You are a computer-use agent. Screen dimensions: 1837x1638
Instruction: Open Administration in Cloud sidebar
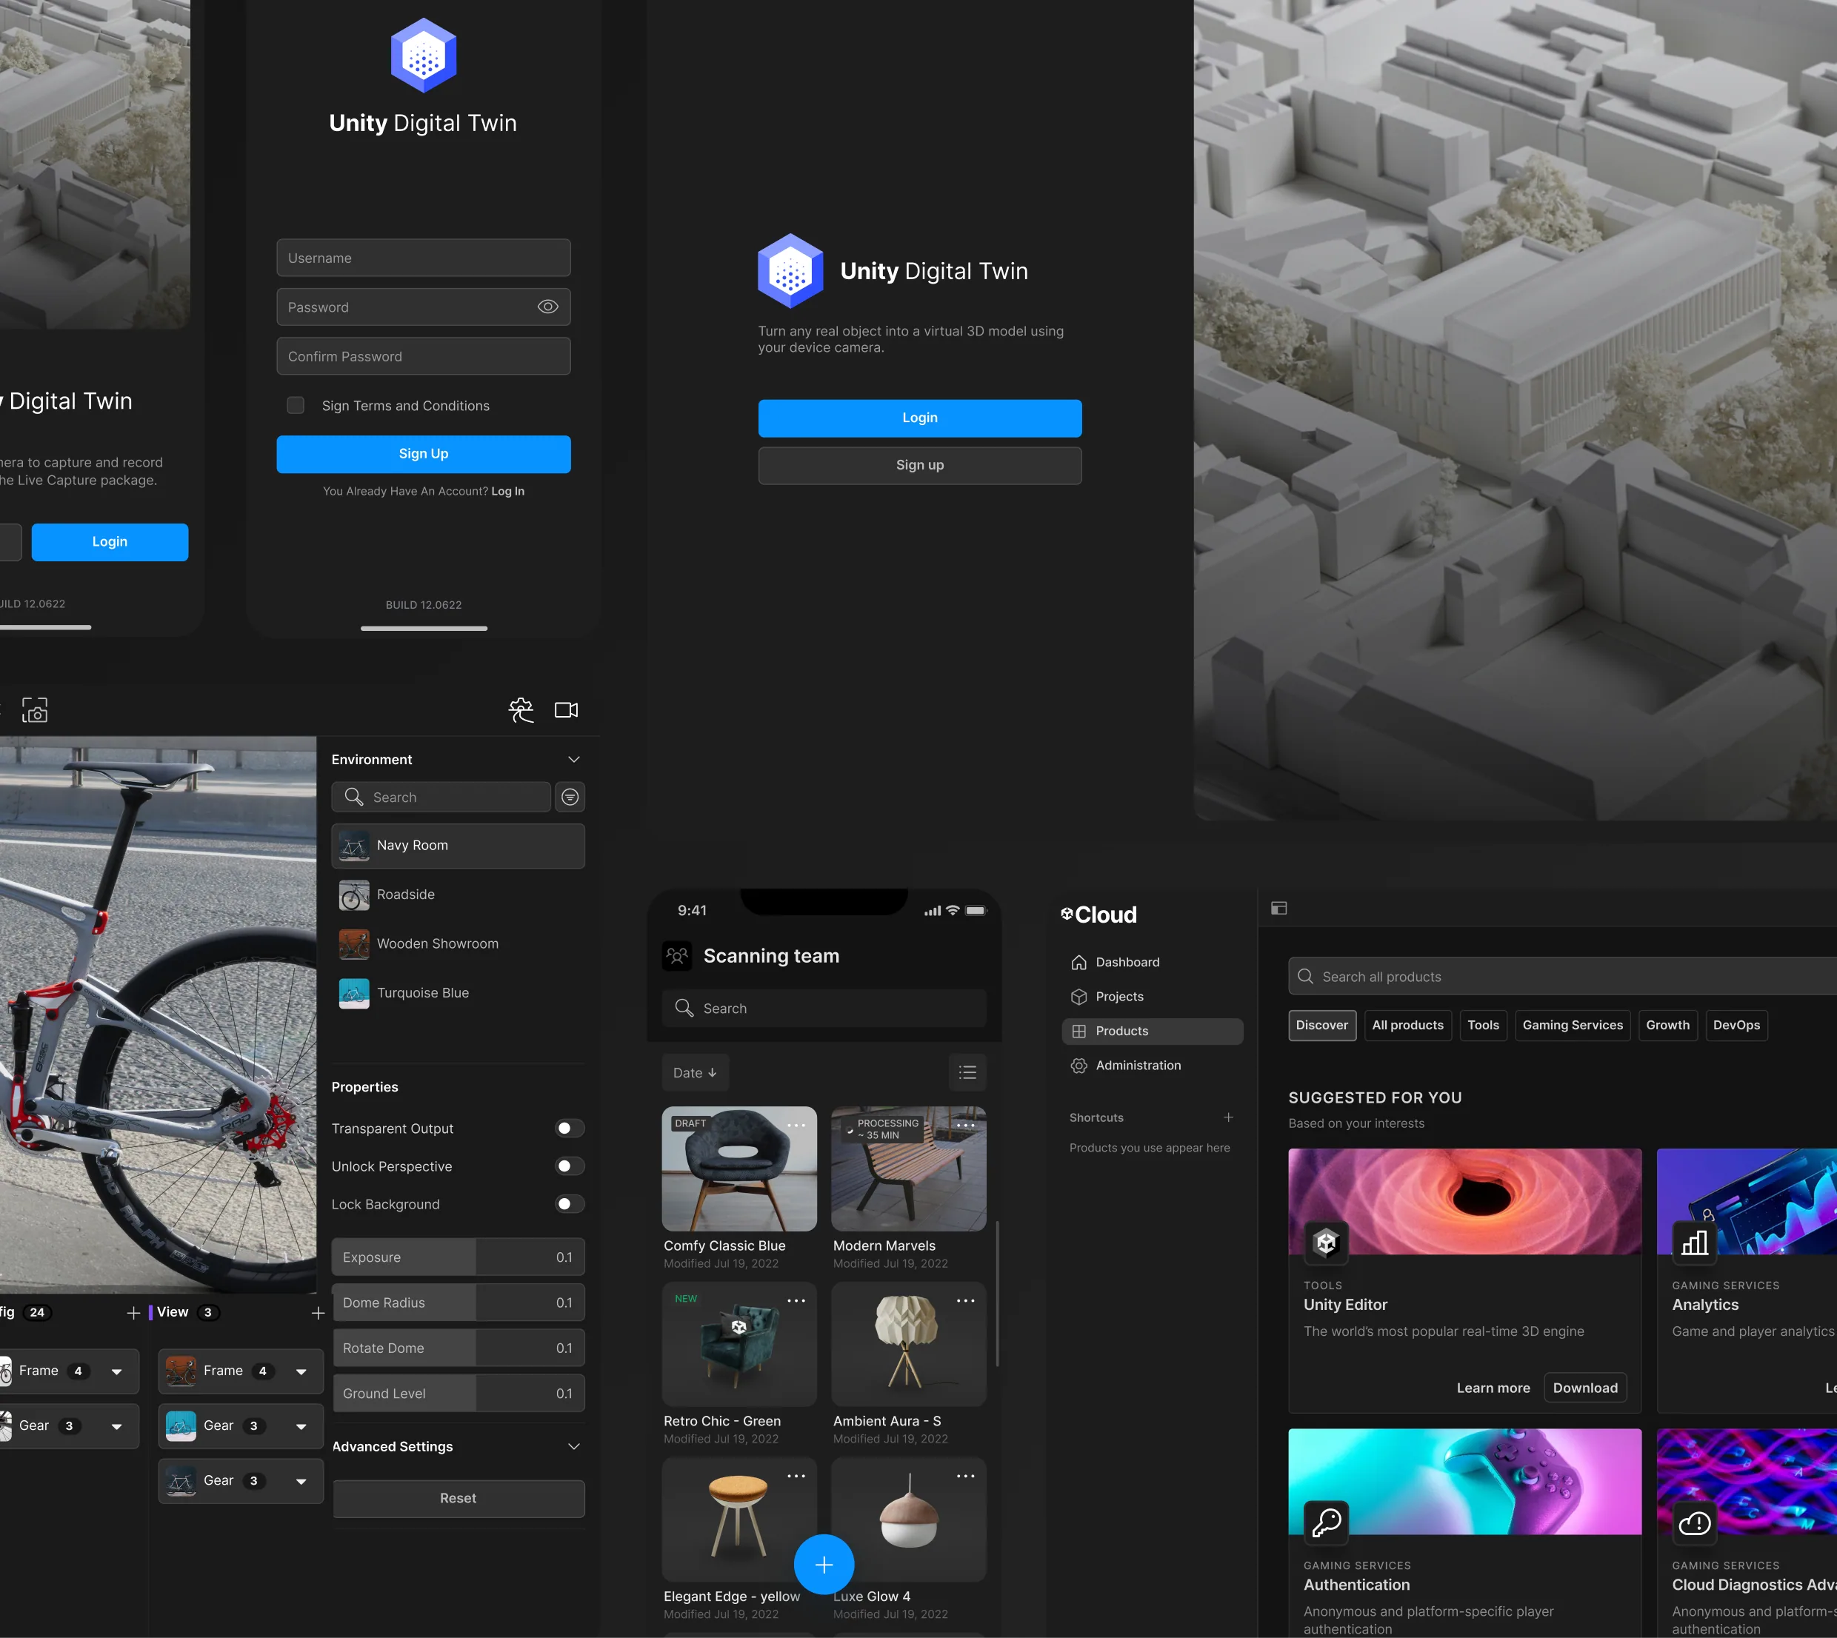point(1152,1065)
